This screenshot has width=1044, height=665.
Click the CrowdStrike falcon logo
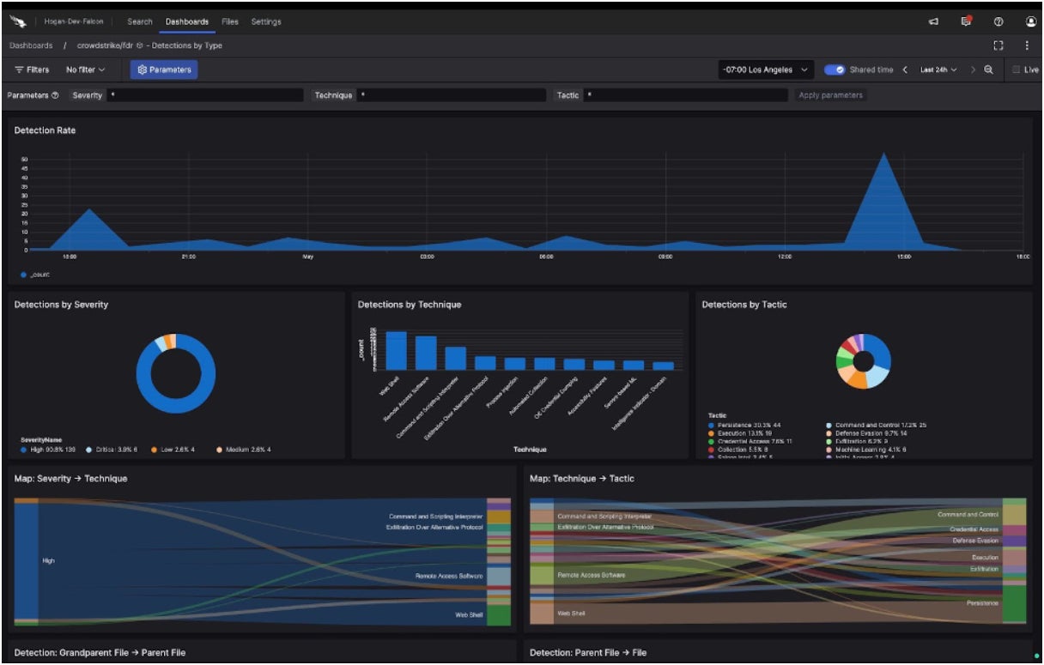[x=18, y=21]
